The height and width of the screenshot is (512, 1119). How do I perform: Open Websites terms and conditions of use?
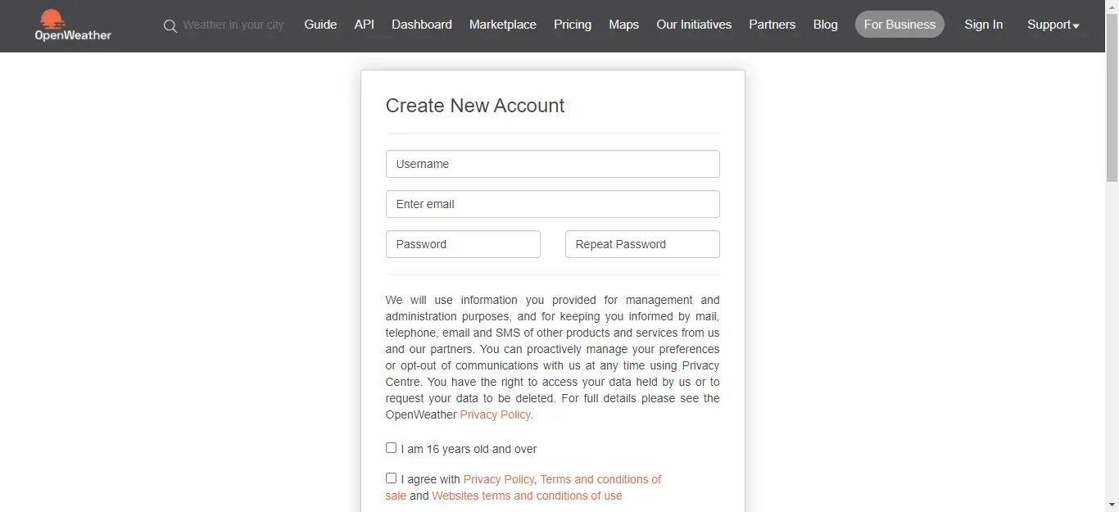(527, 496)
